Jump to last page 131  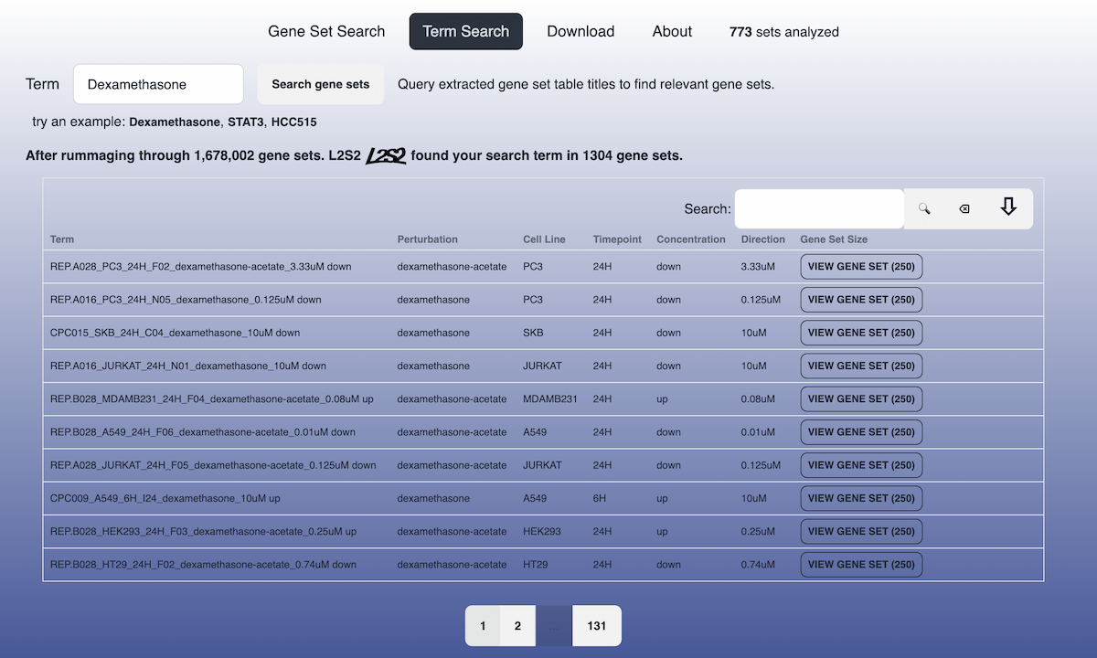[597, 626]
